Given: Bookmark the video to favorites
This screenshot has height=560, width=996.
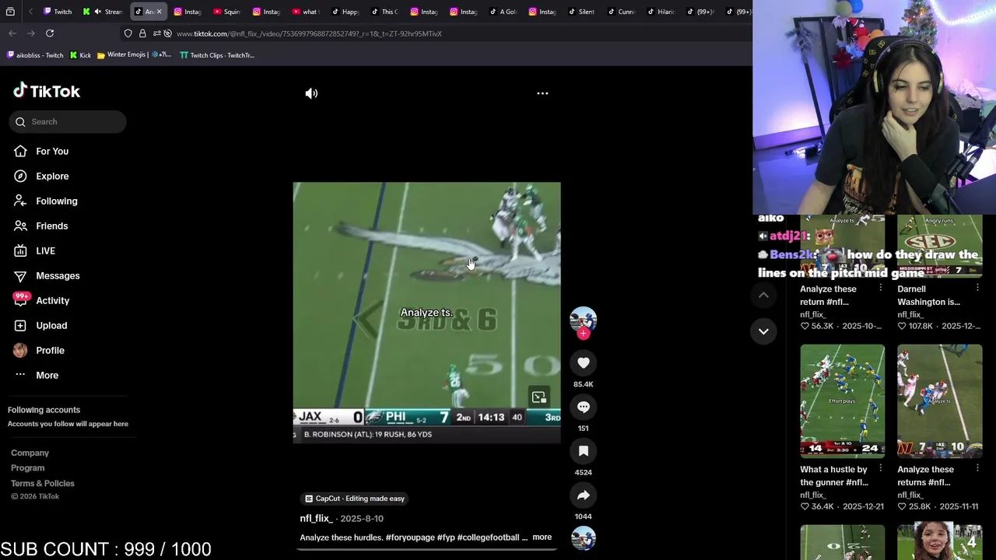Looking at the screenshot, I should click(x=583, y=451).
